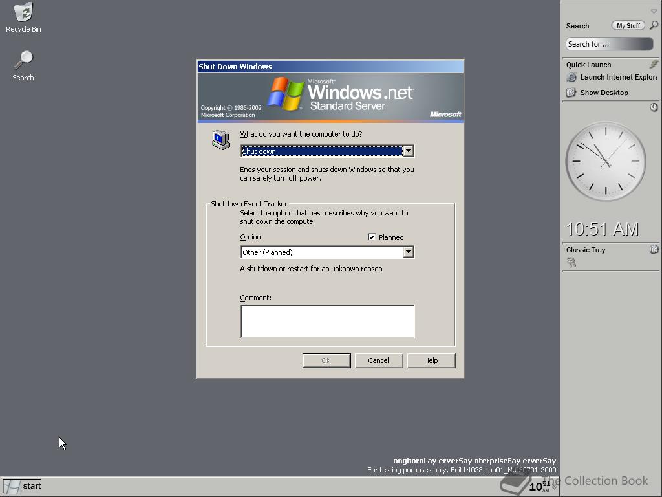Click the magnifier icon in sidebar Search
This screenshot has height=497, width=662.
point(654,25)
